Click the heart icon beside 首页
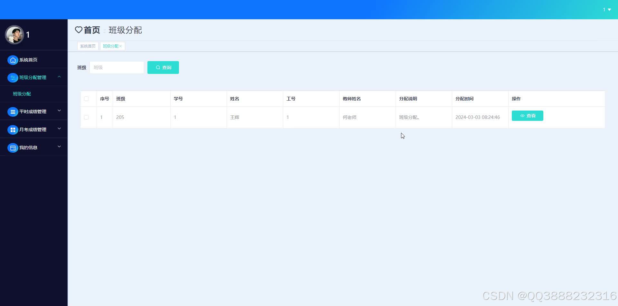618x306 pixels. point(79,30)
